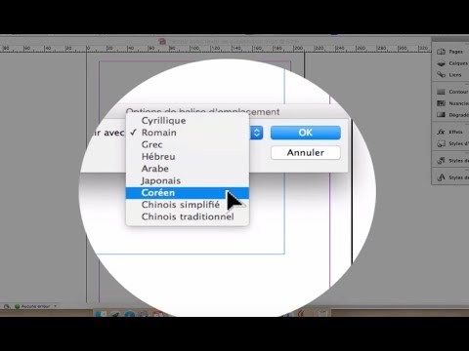
Task: Select Chinois simplifié
Action: tap(188, 205)
